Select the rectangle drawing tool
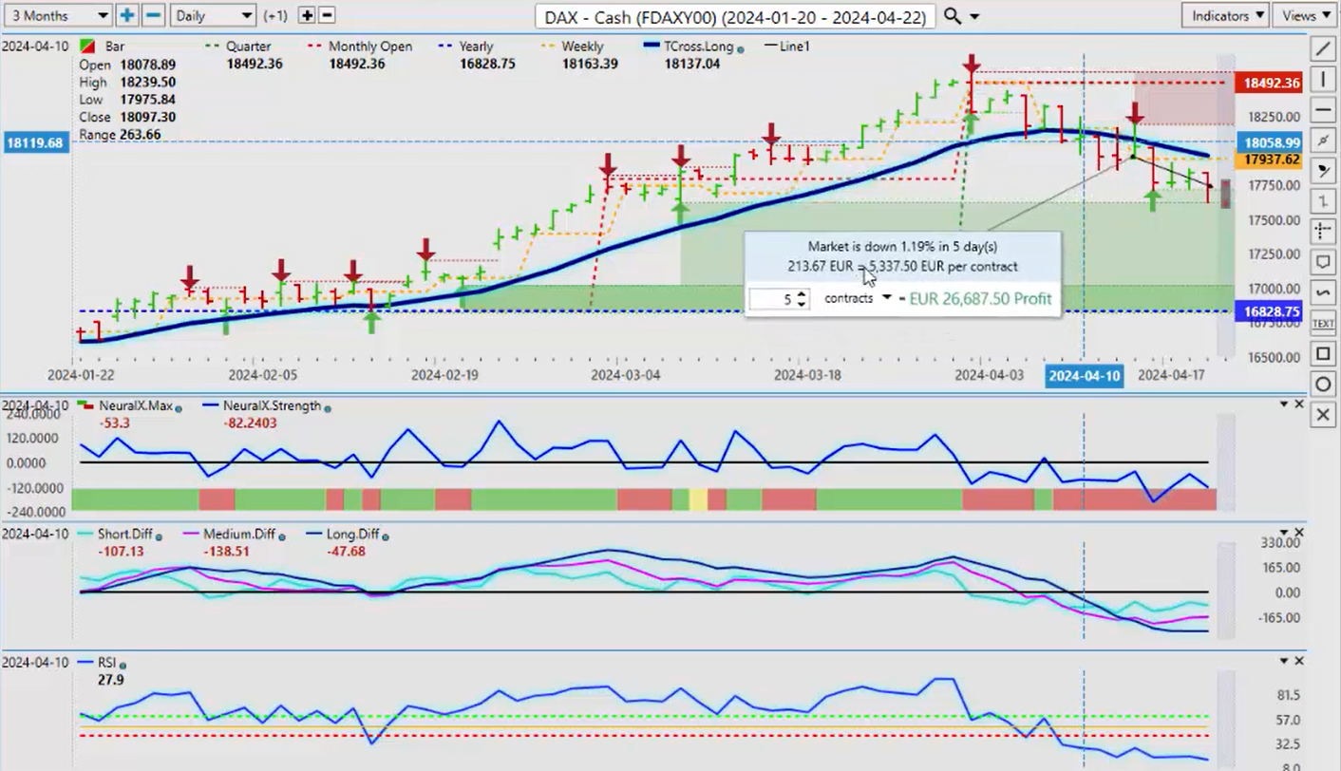 (x=1323, y=354)
